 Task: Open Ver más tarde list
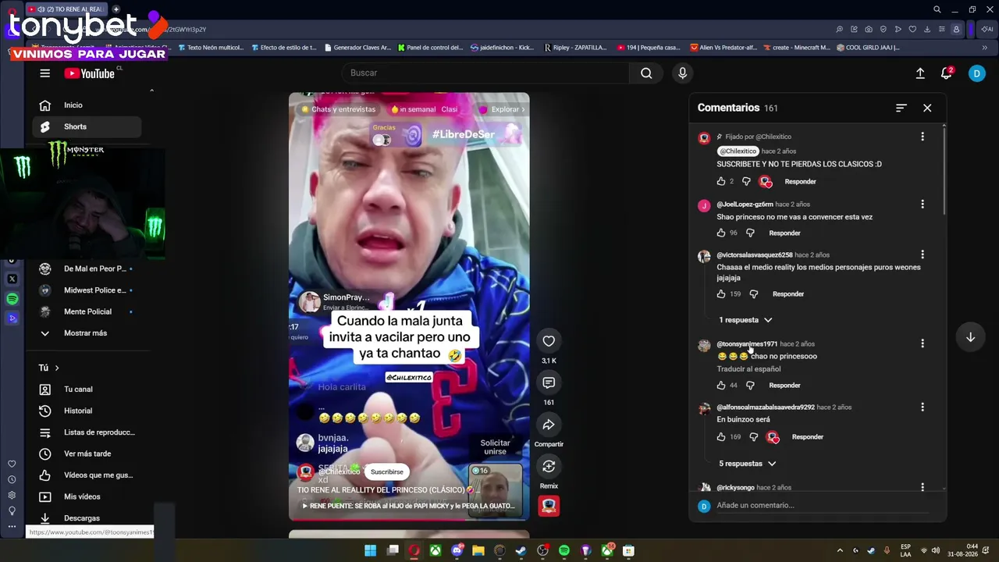(x=87, y=454)
